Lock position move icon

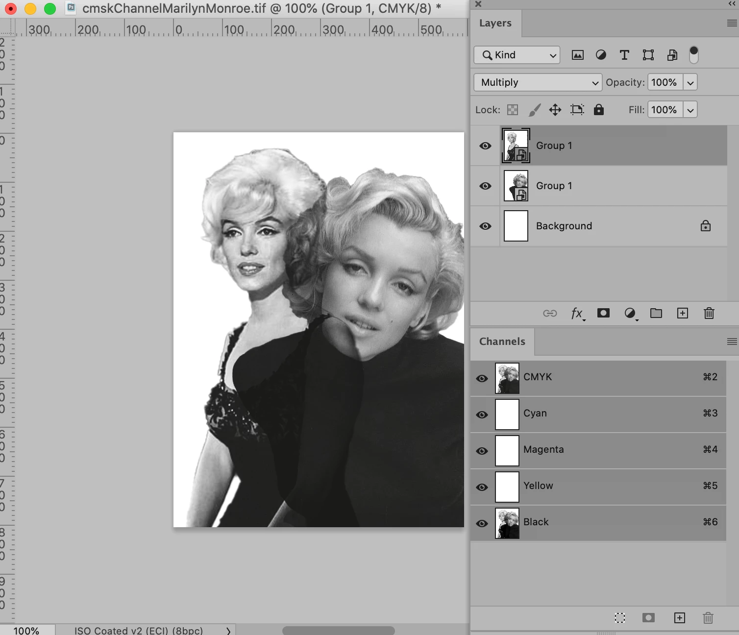(555, 110)
